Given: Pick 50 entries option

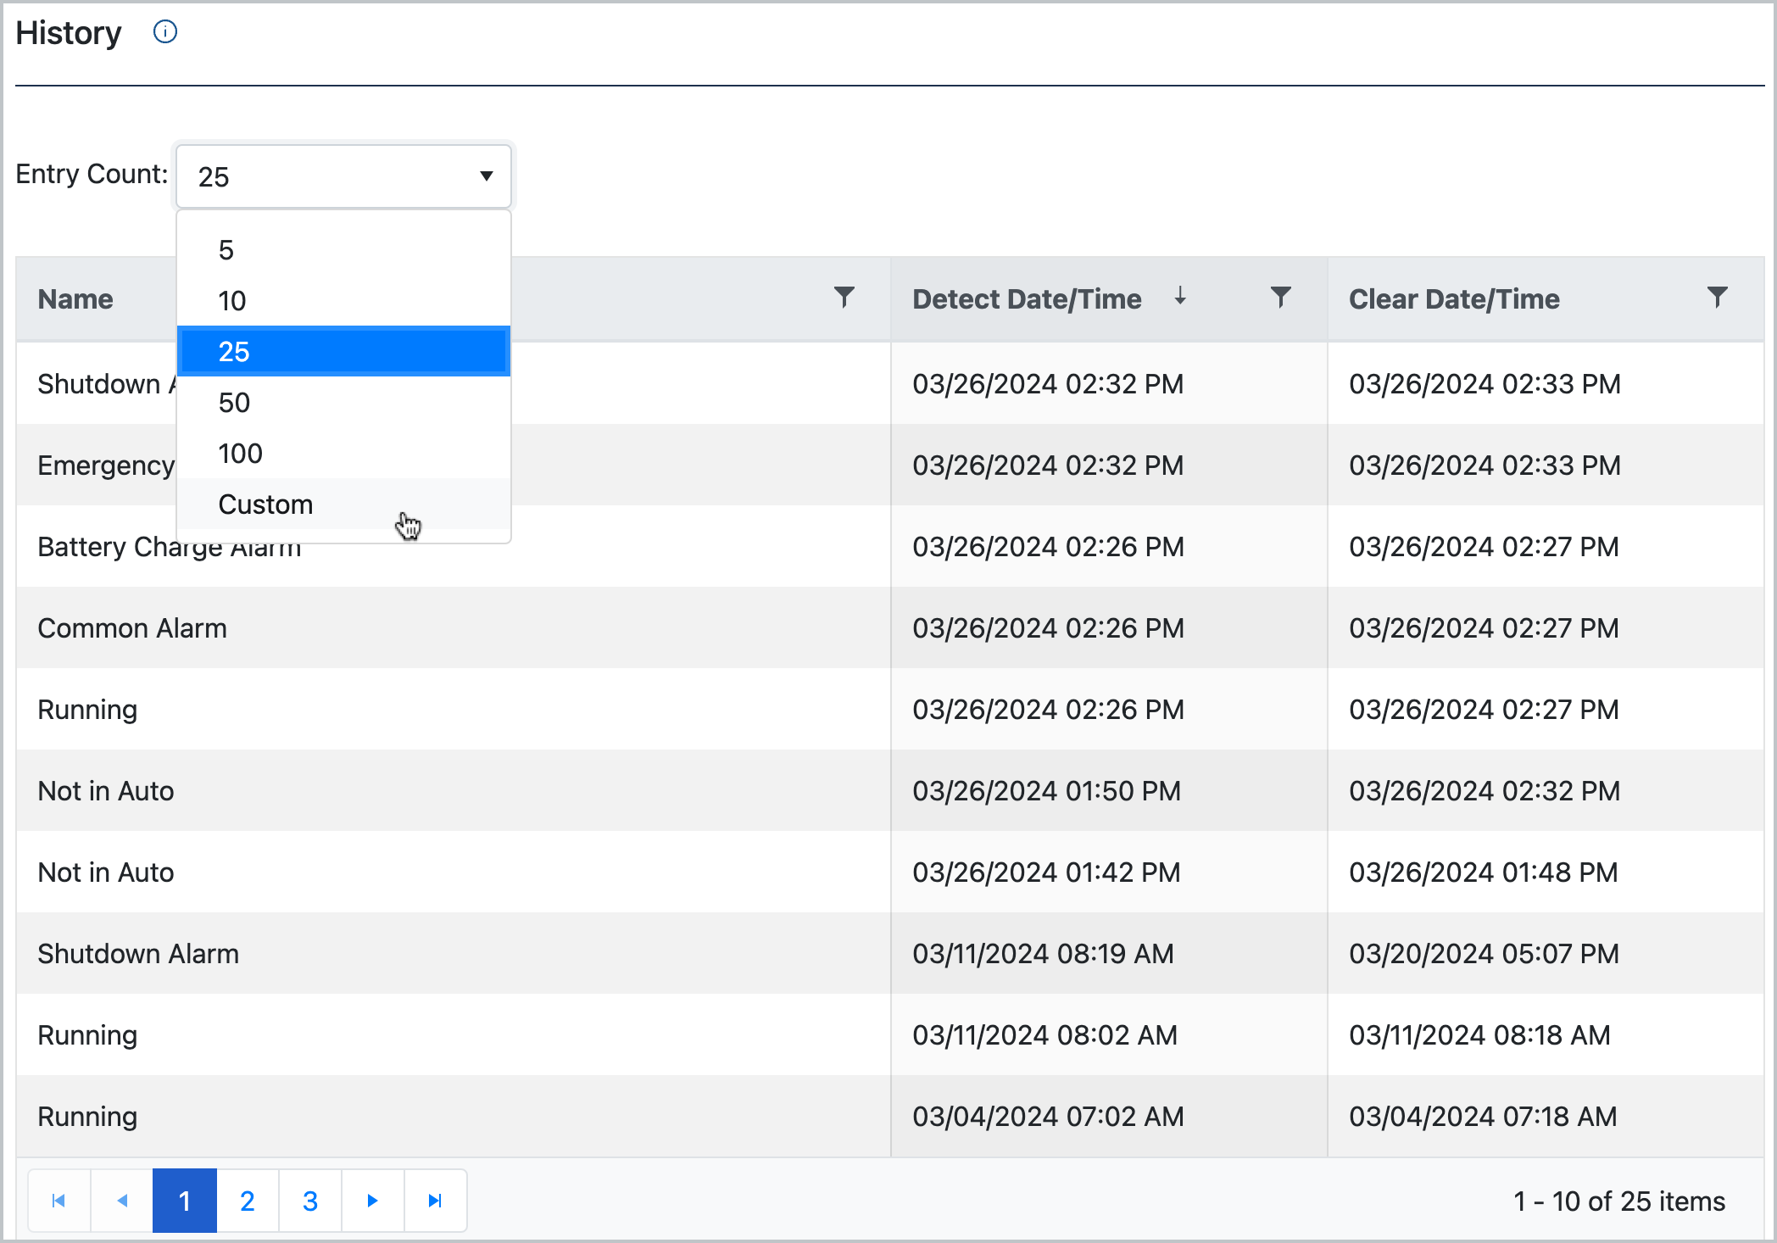Looking at the screenshot, I should pos(235,403).
